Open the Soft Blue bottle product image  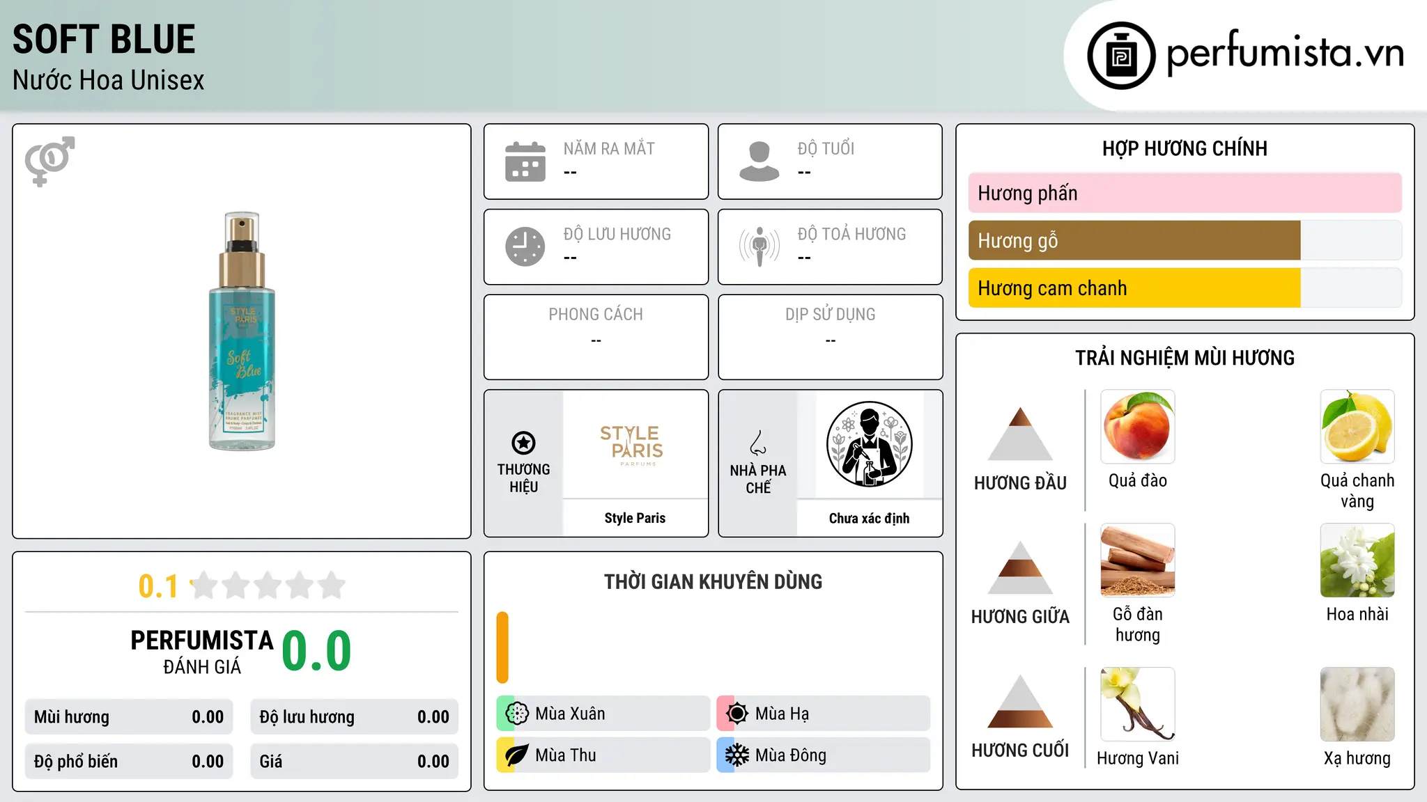242,331
